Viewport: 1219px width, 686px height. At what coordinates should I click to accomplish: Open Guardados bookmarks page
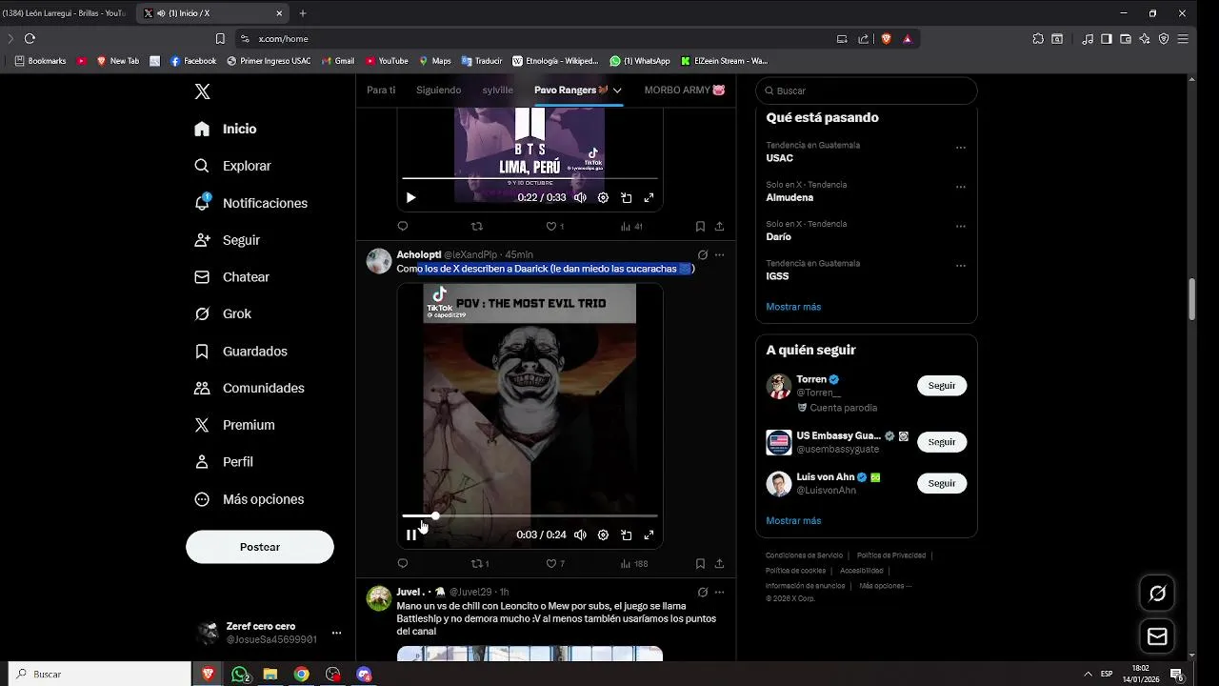(x=241, y=352)
